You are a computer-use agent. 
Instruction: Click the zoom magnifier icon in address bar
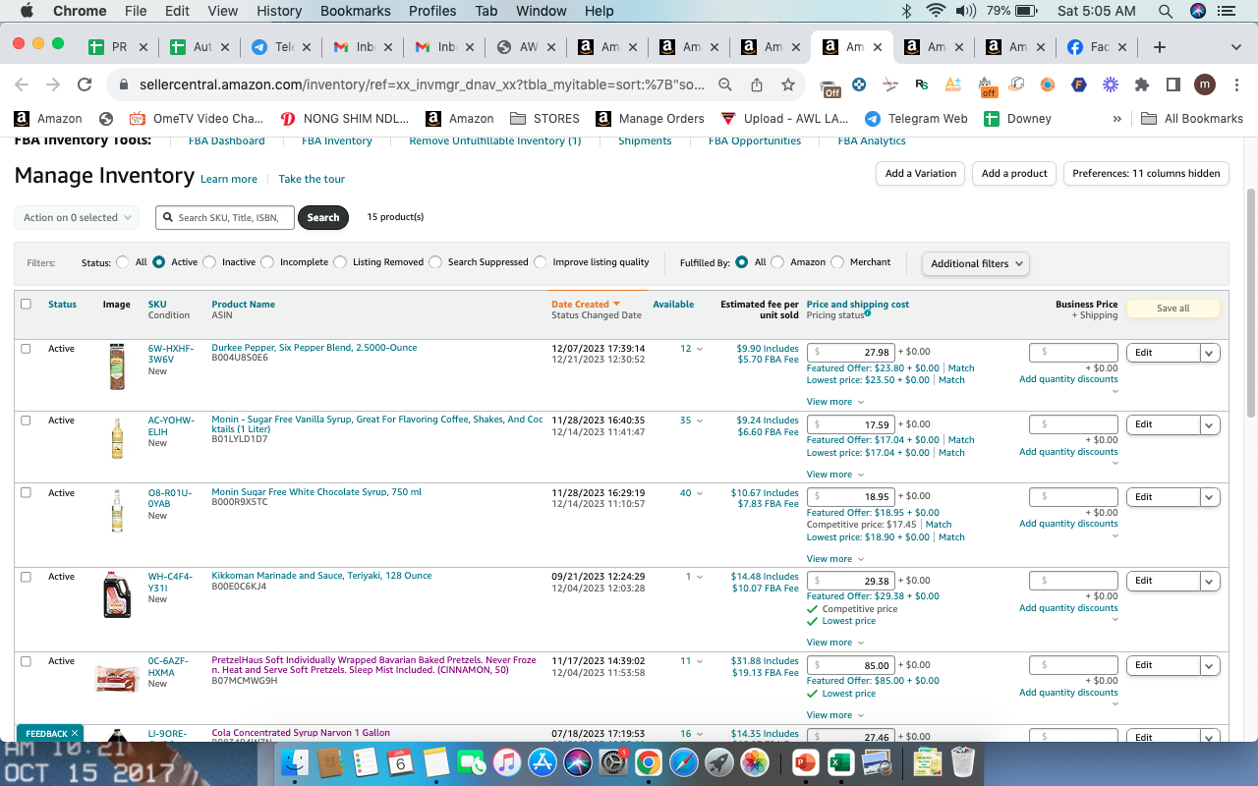[x=725, y=84]
